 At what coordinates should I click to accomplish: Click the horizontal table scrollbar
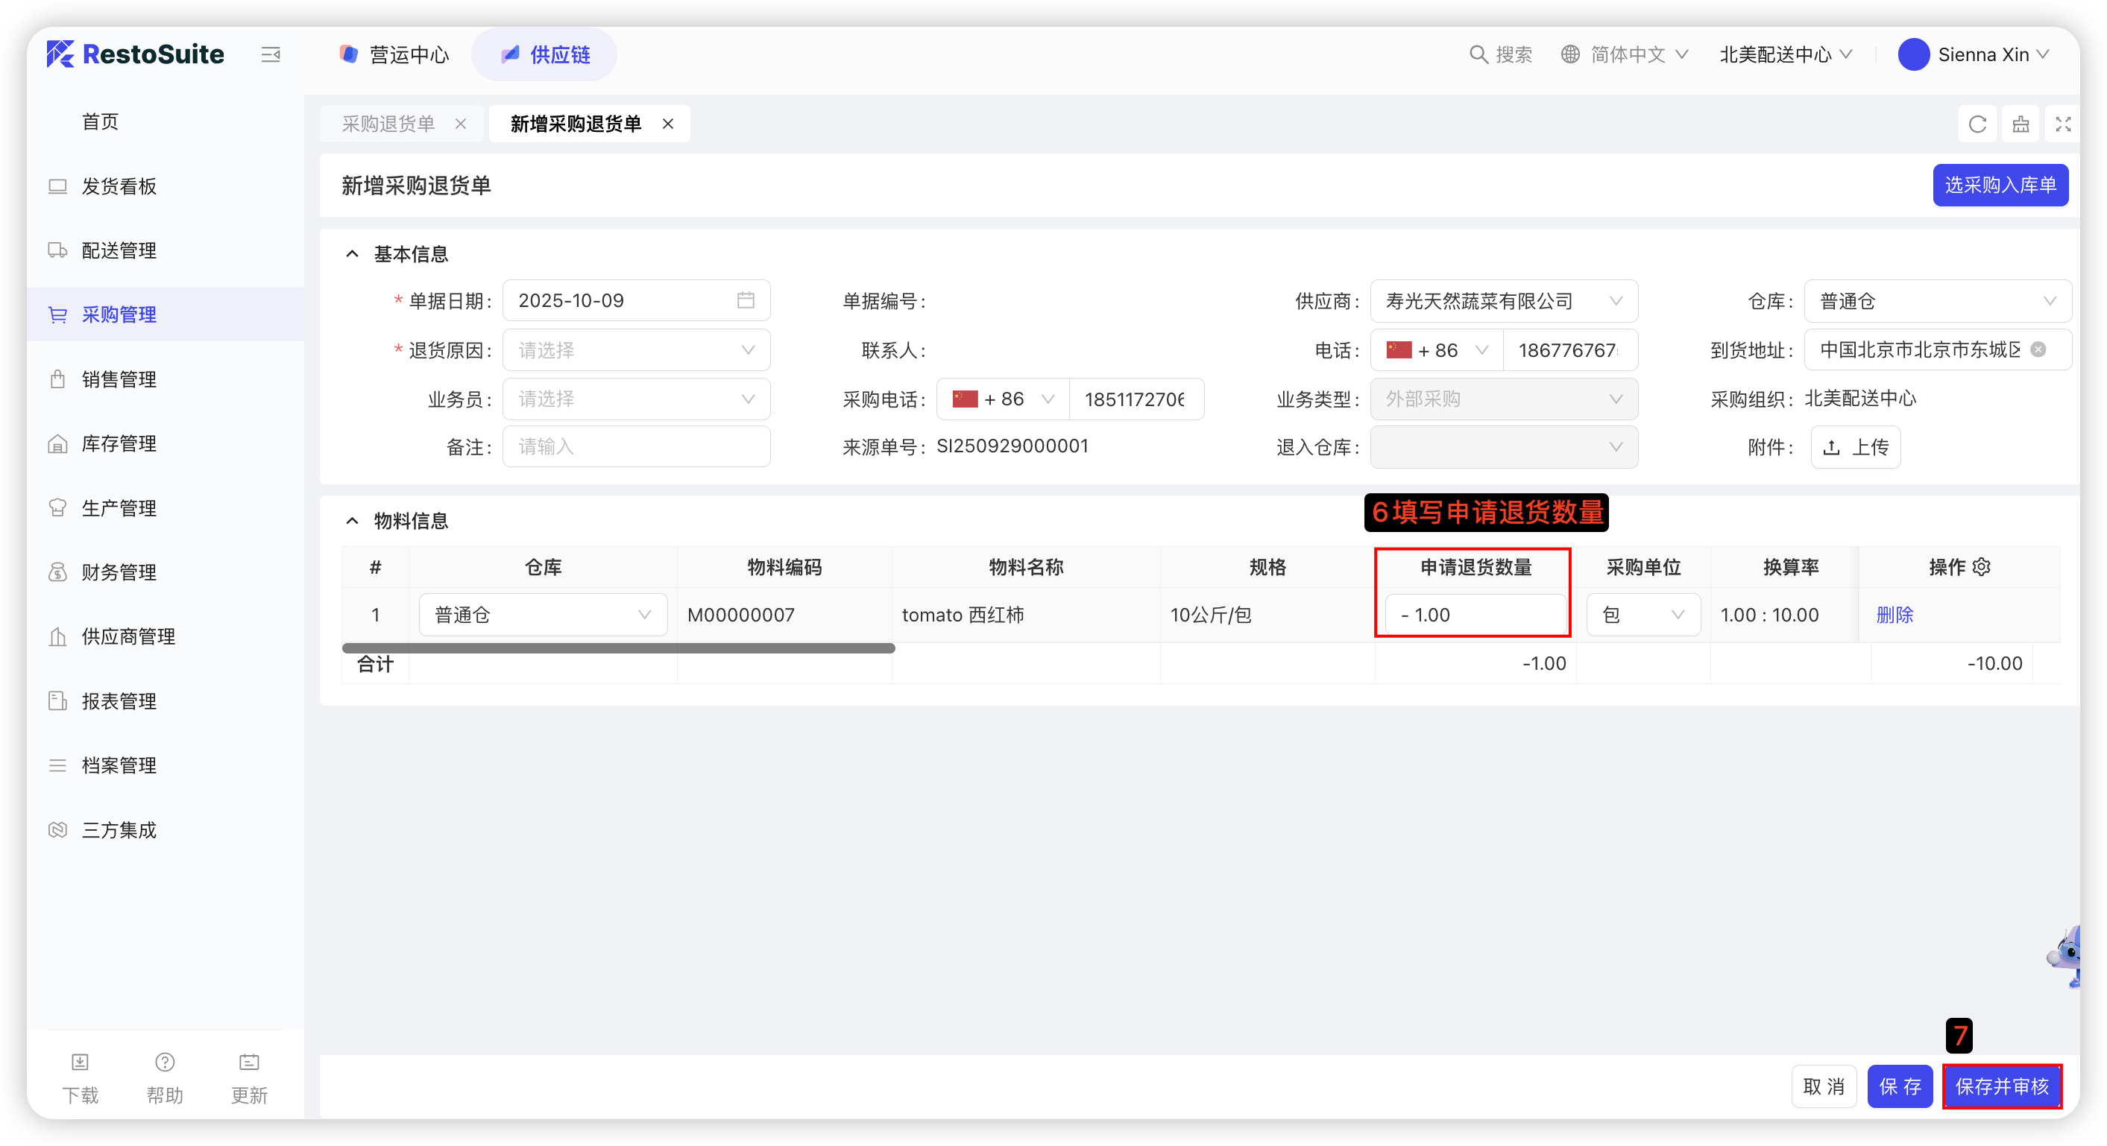[x=618, y=648]
